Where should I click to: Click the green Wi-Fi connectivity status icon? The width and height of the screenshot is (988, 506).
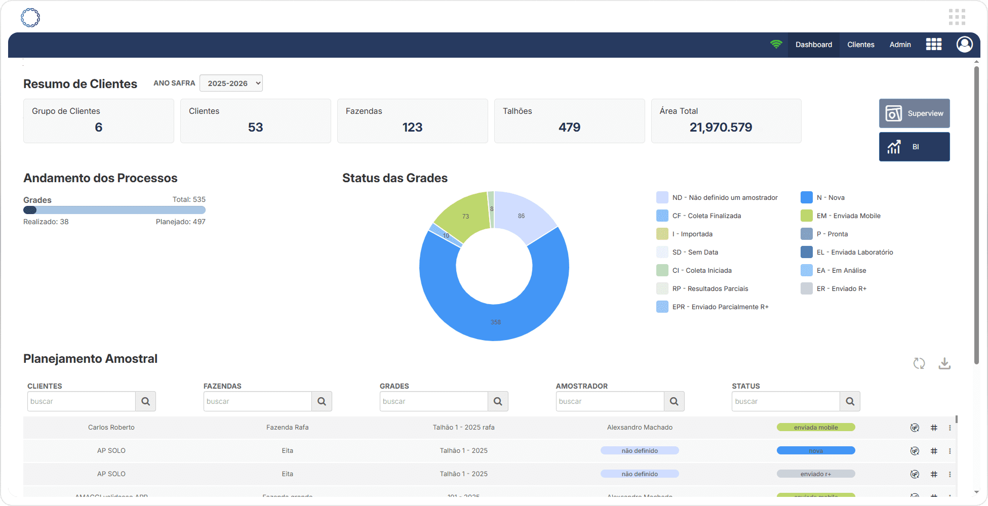click(x=776, y=45)
